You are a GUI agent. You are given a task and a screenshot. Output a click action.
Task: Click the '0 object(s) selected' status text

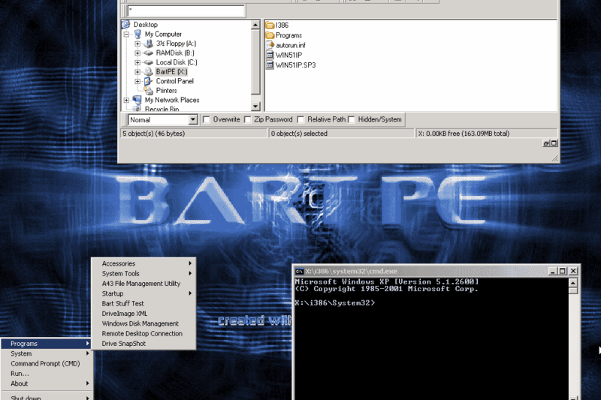299,134
